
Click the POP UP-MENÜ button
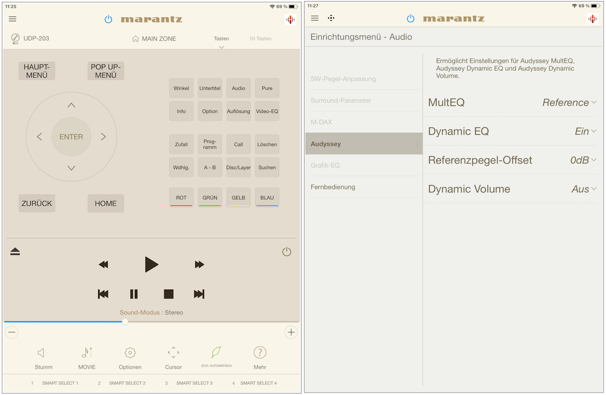pyautogui.click(x=105, y=71)
